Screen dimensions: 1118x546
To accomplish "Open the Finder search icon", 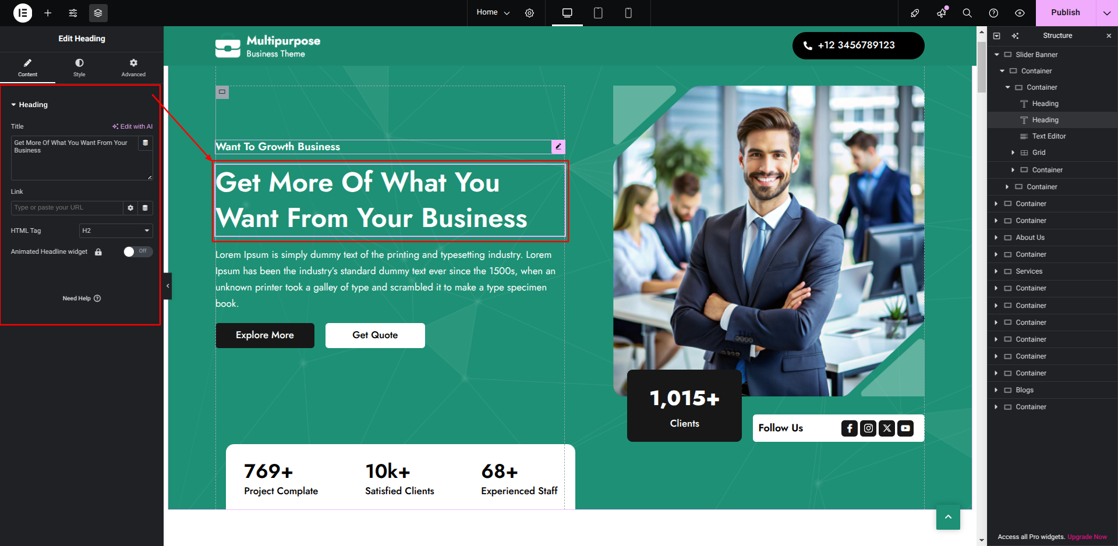I will click(967, 13).
